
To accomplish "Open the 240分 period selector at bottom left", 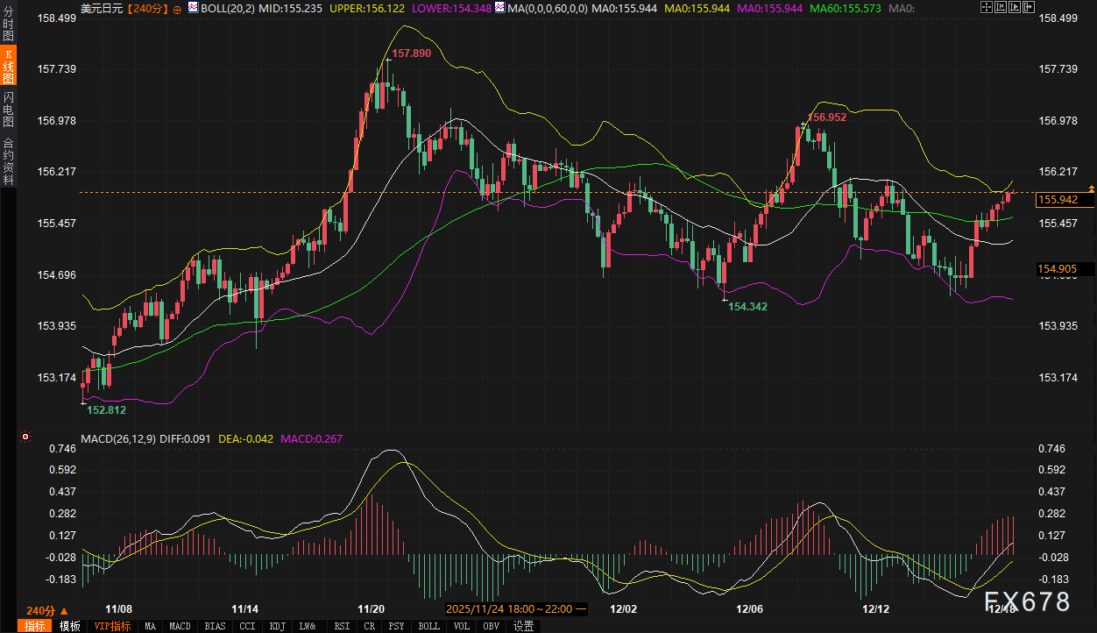I will coord(46,610).
